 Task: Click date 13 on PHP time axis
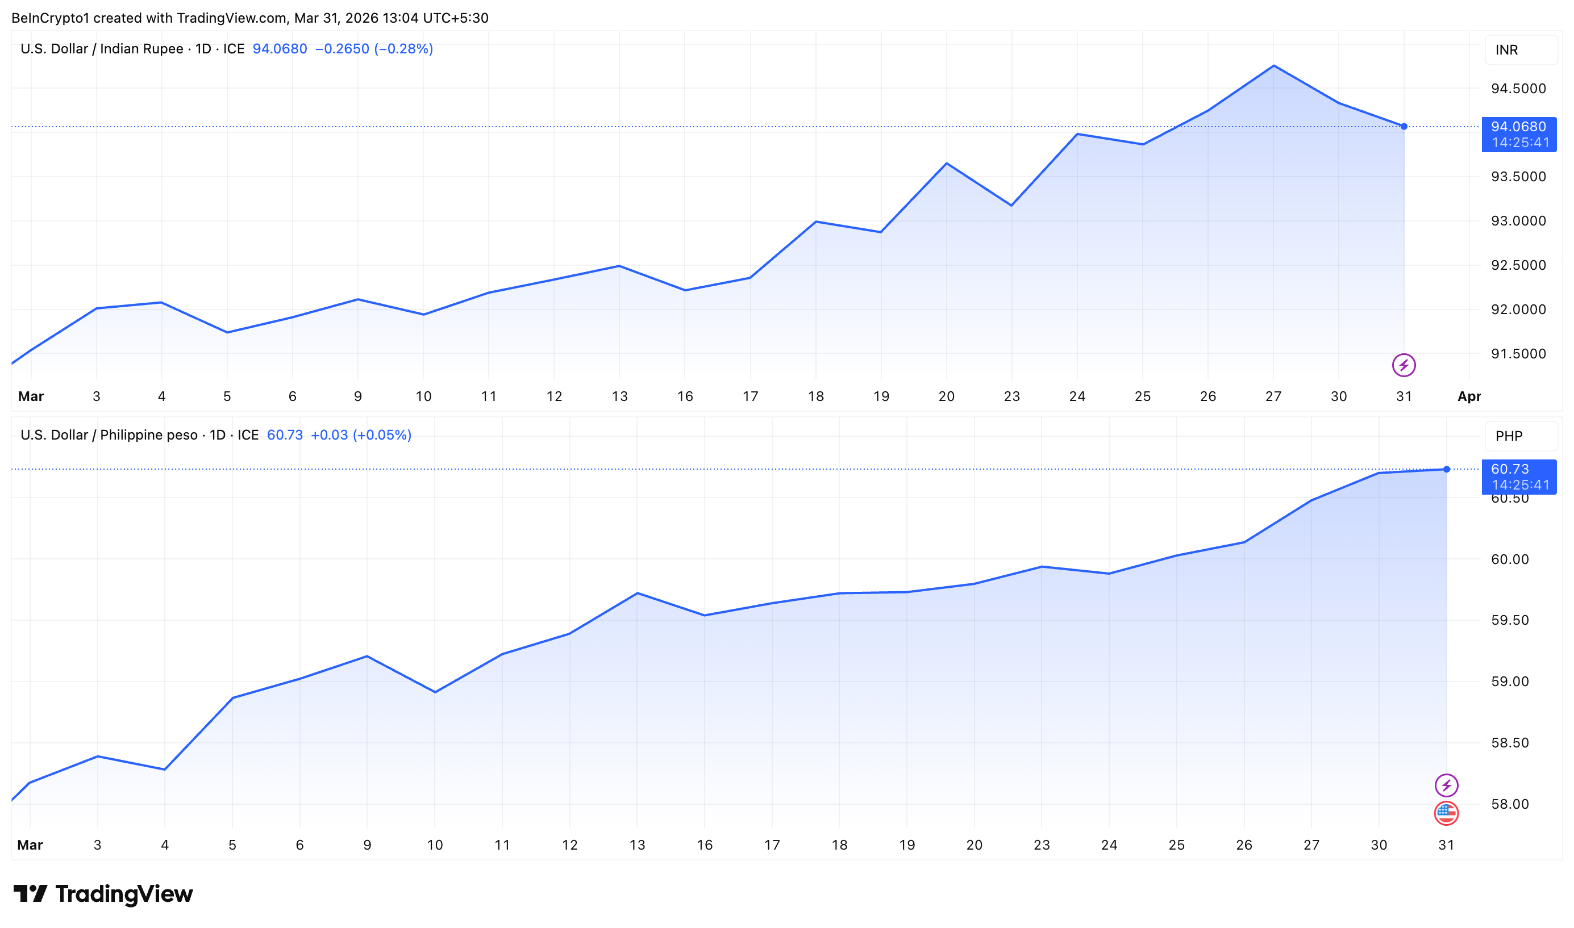[637, 846]
